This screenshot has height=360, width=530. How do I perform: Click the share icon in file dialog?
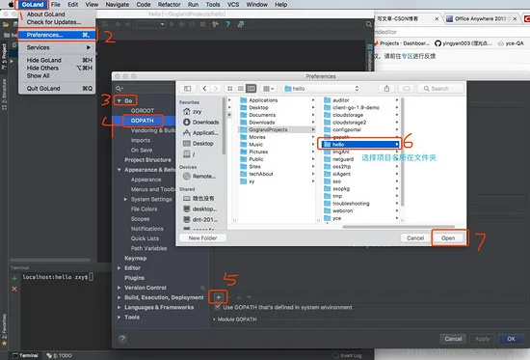tap(386, 89)
